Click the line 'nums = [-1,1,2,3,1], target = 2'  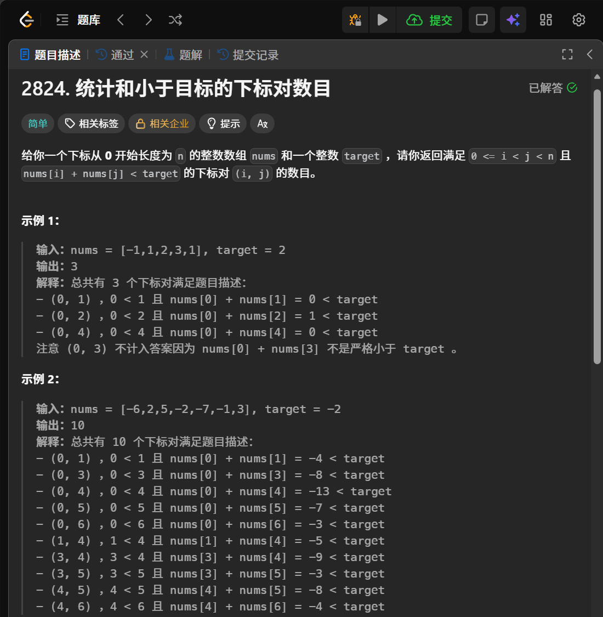[x=178, y=250]
